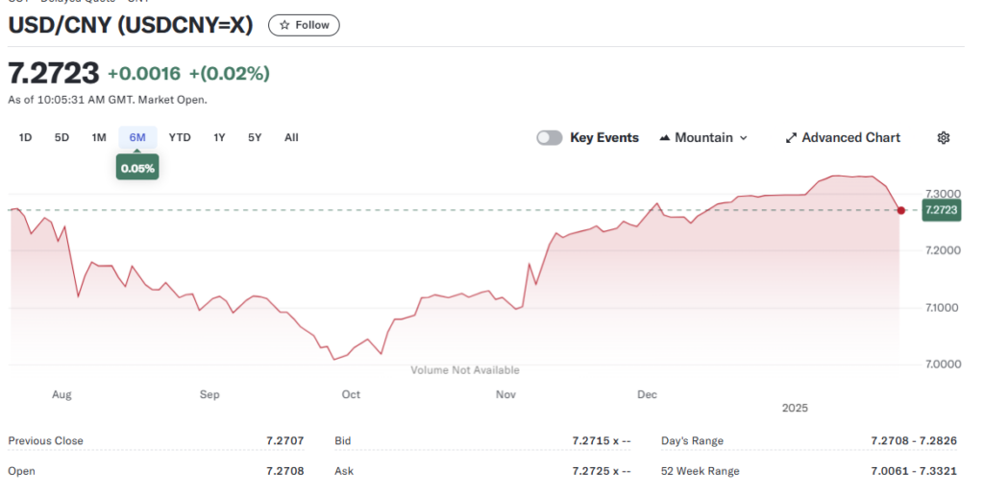Click the red current price dot on chart
This screenshot has height=494, width=984.
click(900, 210)
